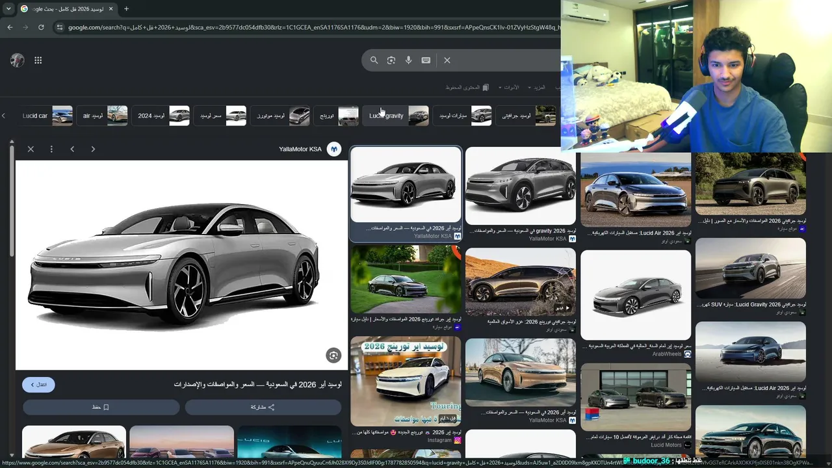Open the on-screen keyboard input tool
Image resolution: width=832 pixels, height=468 pixels.
point(426,60)
